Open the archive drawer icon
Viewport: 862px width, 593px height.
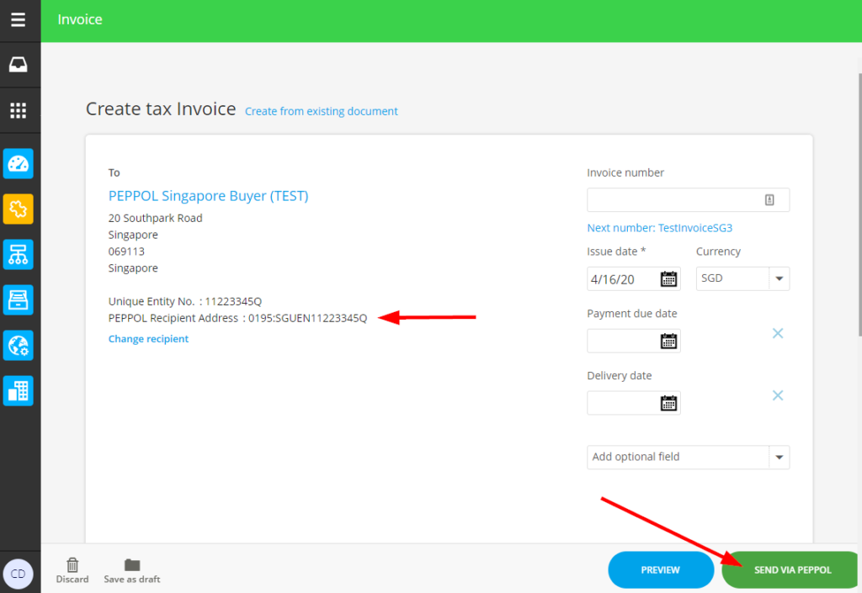tap(19, 299)
